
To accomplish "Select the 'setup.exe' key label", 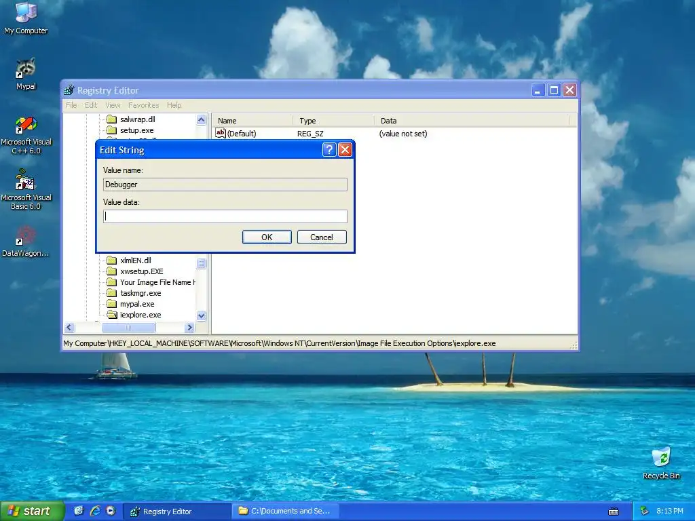I will click(136, 130).
